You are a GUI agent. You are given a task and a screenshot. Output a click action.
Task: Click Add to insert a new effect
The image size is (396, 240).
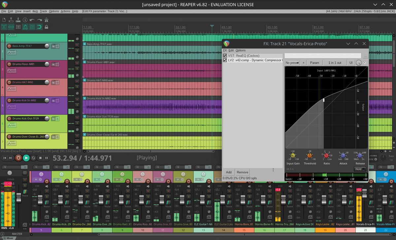pos(228,172)
